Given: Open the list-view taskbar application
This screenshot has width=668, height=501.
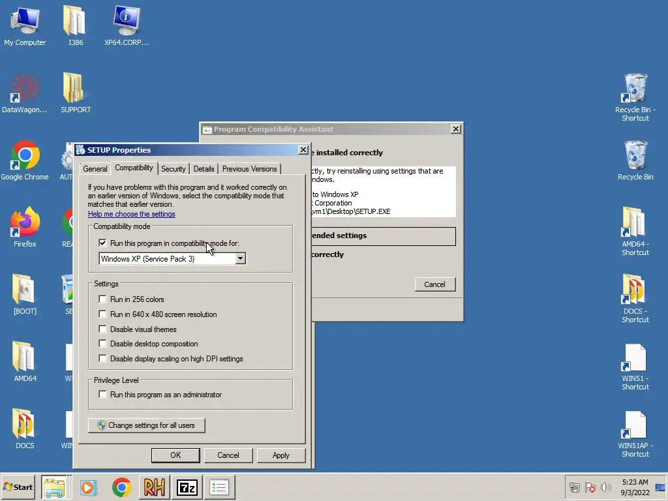Looking at the screenshot, I should 219,487.
